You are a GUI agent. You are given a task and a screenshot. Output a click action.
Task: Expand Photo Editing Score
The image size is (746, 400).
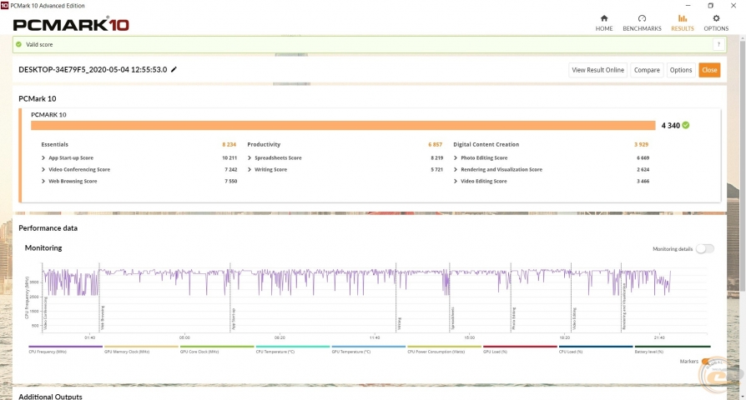[x=456, y=157]
